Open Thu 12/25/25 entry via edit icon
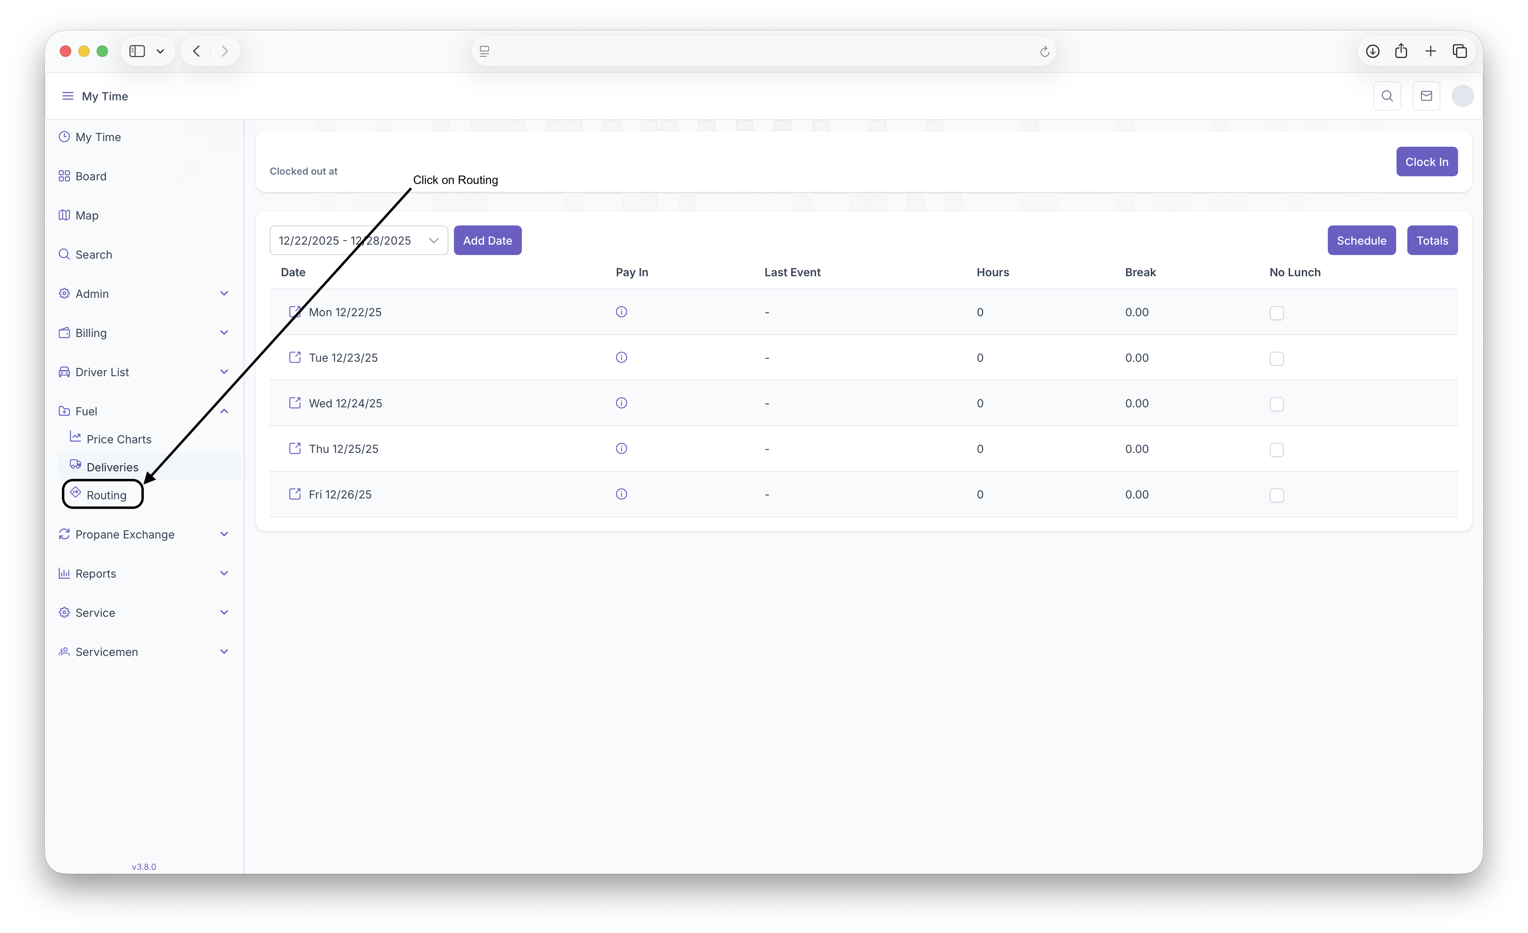Image resolution: width=1528 pixels, height=933 pixels. (x=294, y=449)
